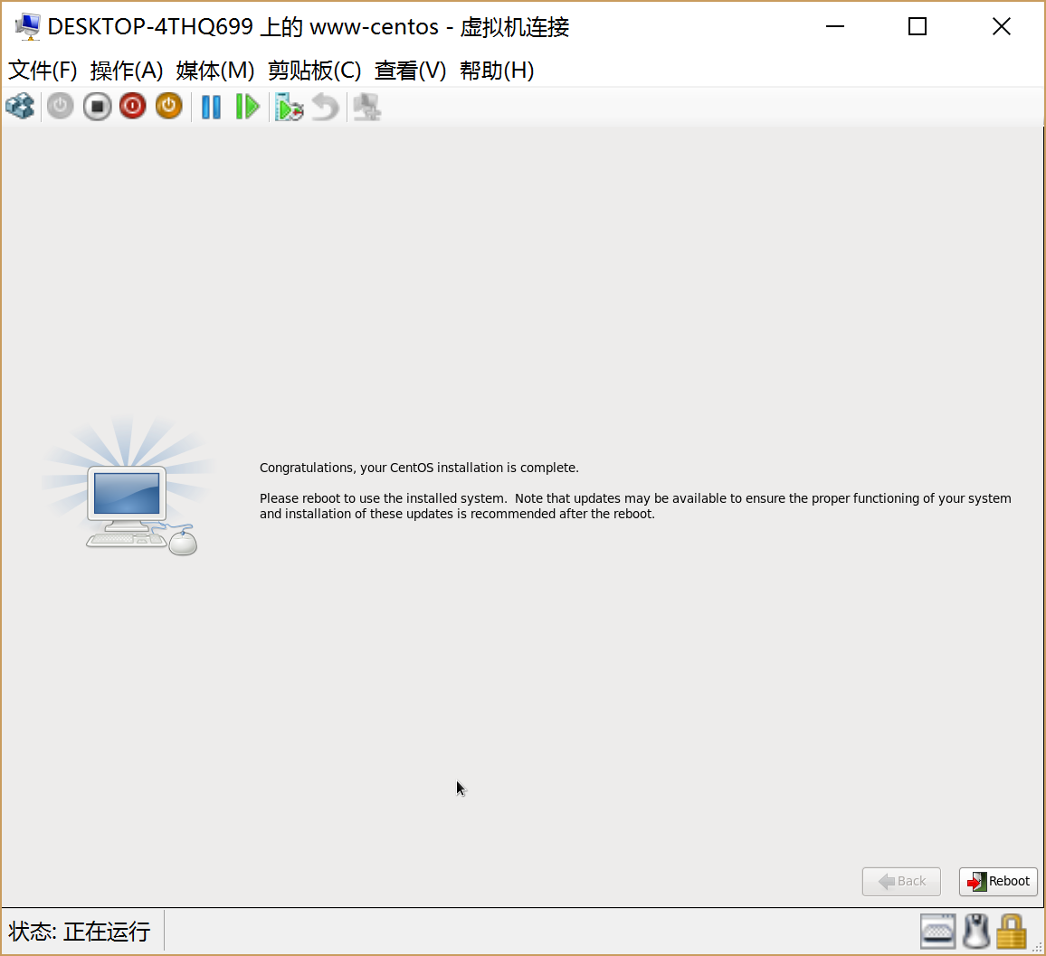Pause the virtual machine
Image resolution: width=1046 pixels, height=956 pixels.
point(211,107)
